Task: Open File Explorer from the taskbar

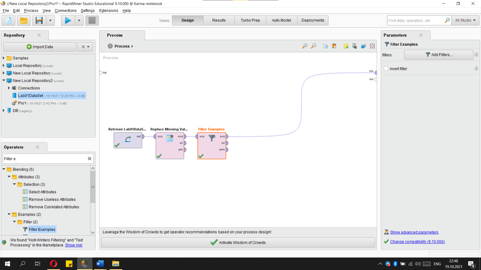Action: coord(115,263)
